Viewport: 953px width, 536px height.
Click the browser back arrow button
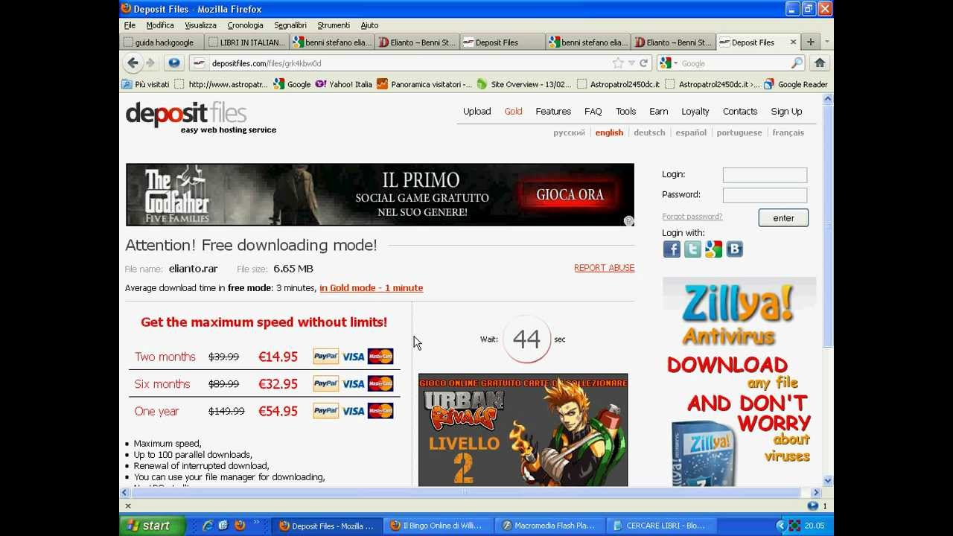(133, 63)
